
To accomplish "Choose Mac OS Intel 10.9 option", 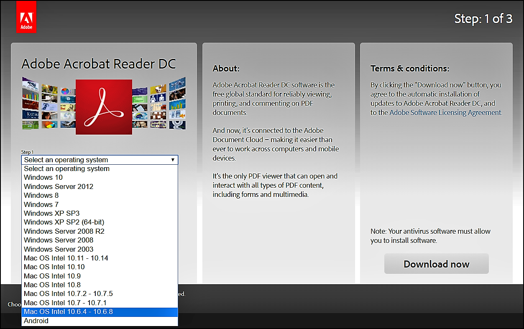I will click(100, 276).
